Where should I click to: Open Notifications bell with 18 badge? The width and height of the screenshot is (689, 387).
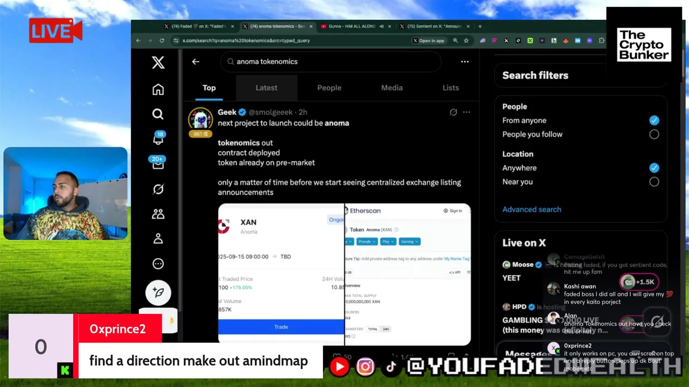click(158, 138)
